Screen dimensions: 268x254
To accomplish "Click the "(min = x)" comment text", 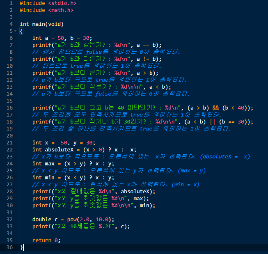I will click(x=186, y=185).
